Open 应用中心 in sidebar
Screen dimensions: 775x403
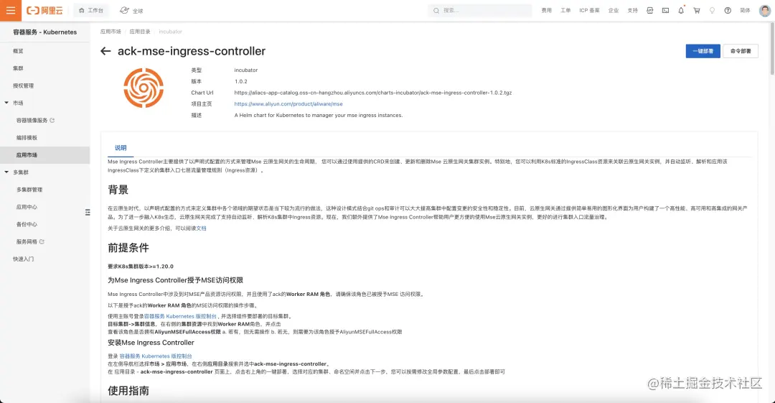(x=27, y=207)
